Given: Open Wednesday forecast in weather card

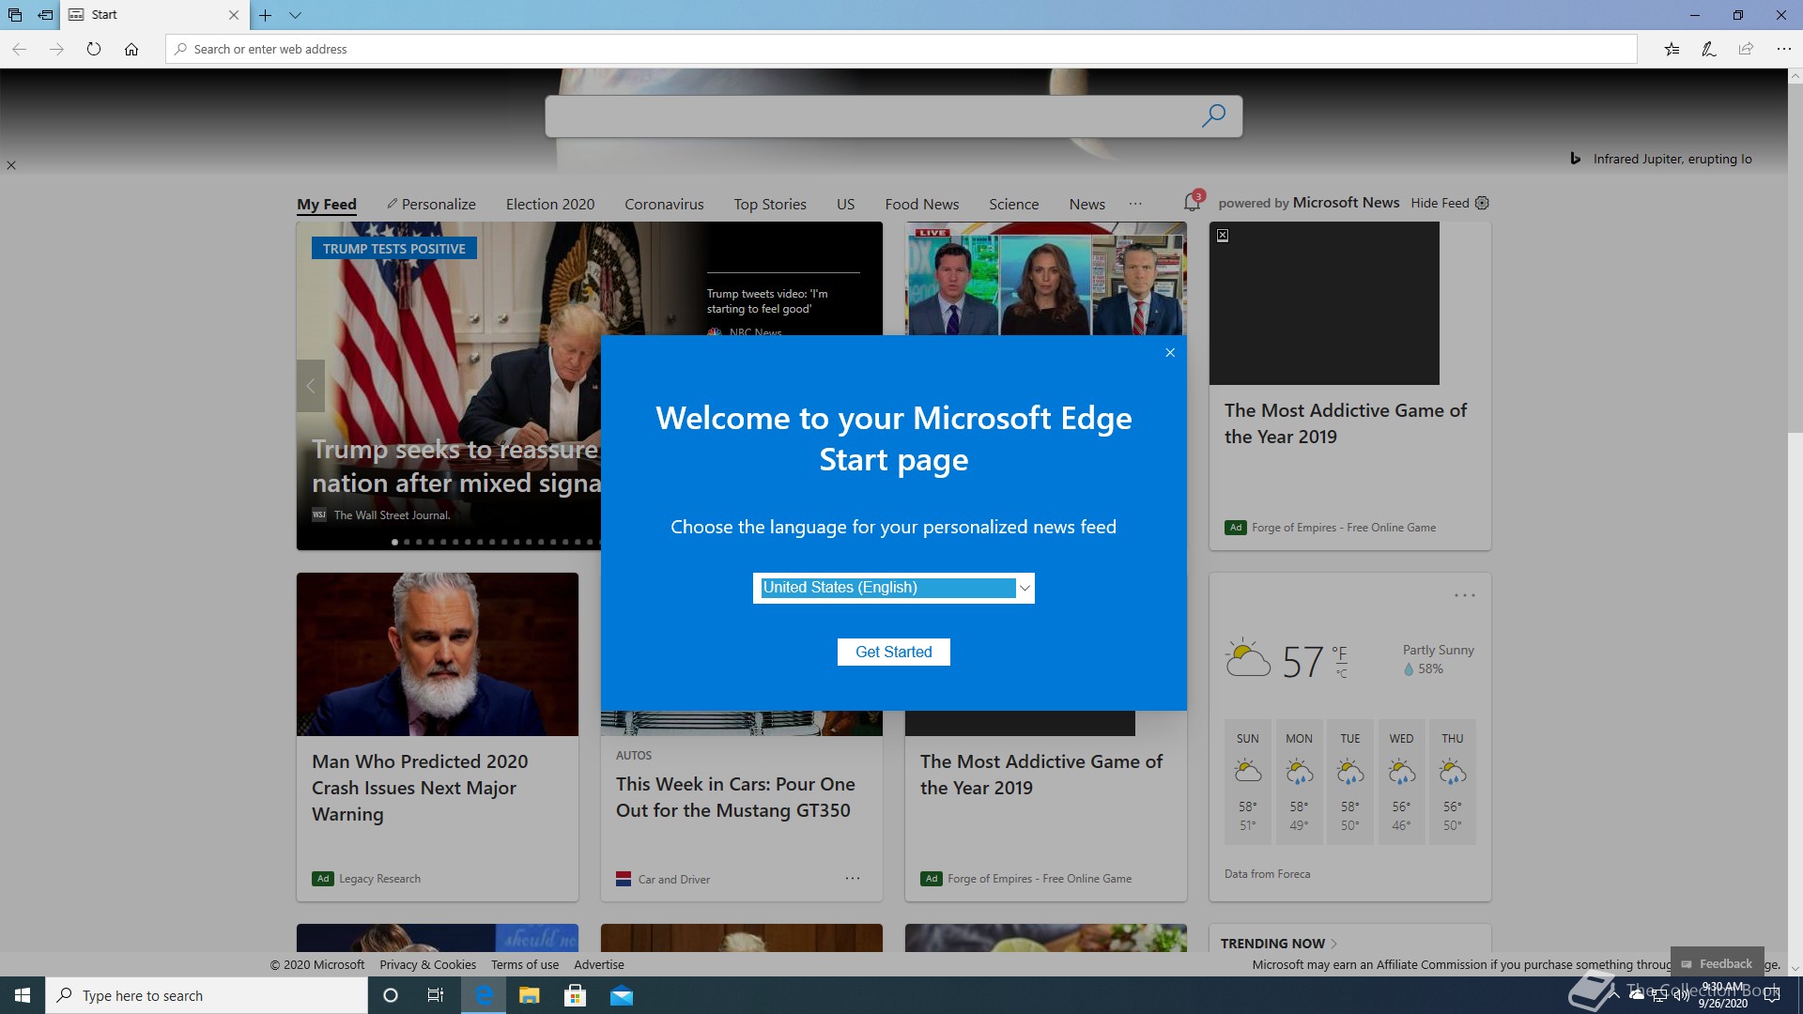Looking at the screenshot, I should (1401, 782).
